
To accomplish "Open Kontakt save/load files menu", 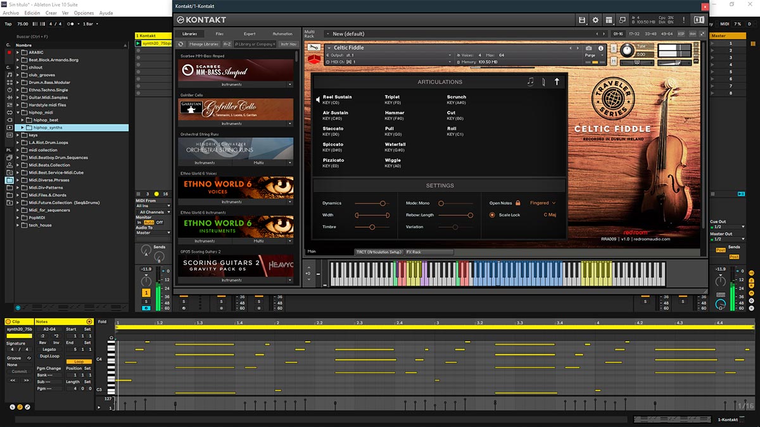I will 582,20.
